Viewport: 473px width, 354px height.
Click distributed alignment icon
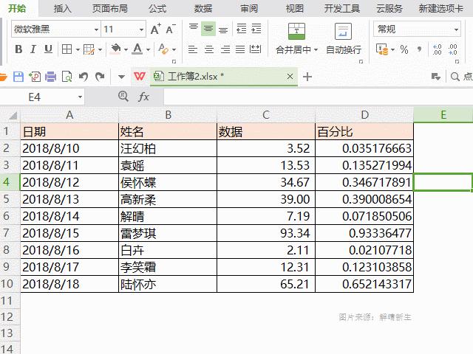pyautogui.click(x=255, y=49)
